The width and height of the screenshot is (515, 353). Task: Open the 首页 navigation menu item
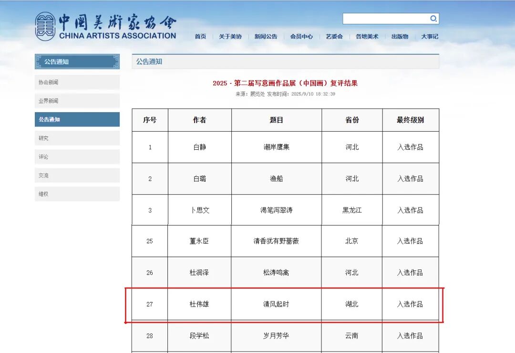click(x=200, y=37)
